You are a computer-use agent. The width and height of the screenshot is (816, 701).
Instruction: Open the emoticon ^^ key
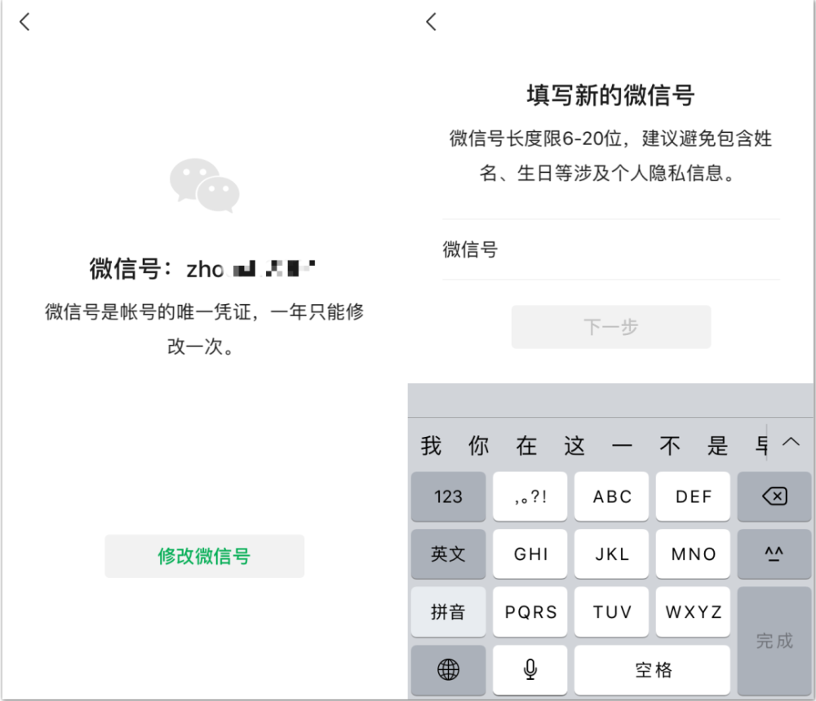tap(775, 553)
